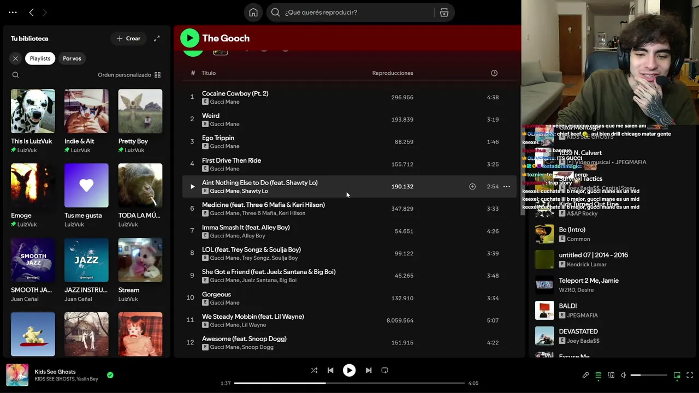Seek within the song progress bar
The height and width of the screenshot is (393, 699).
coord(349,383)
